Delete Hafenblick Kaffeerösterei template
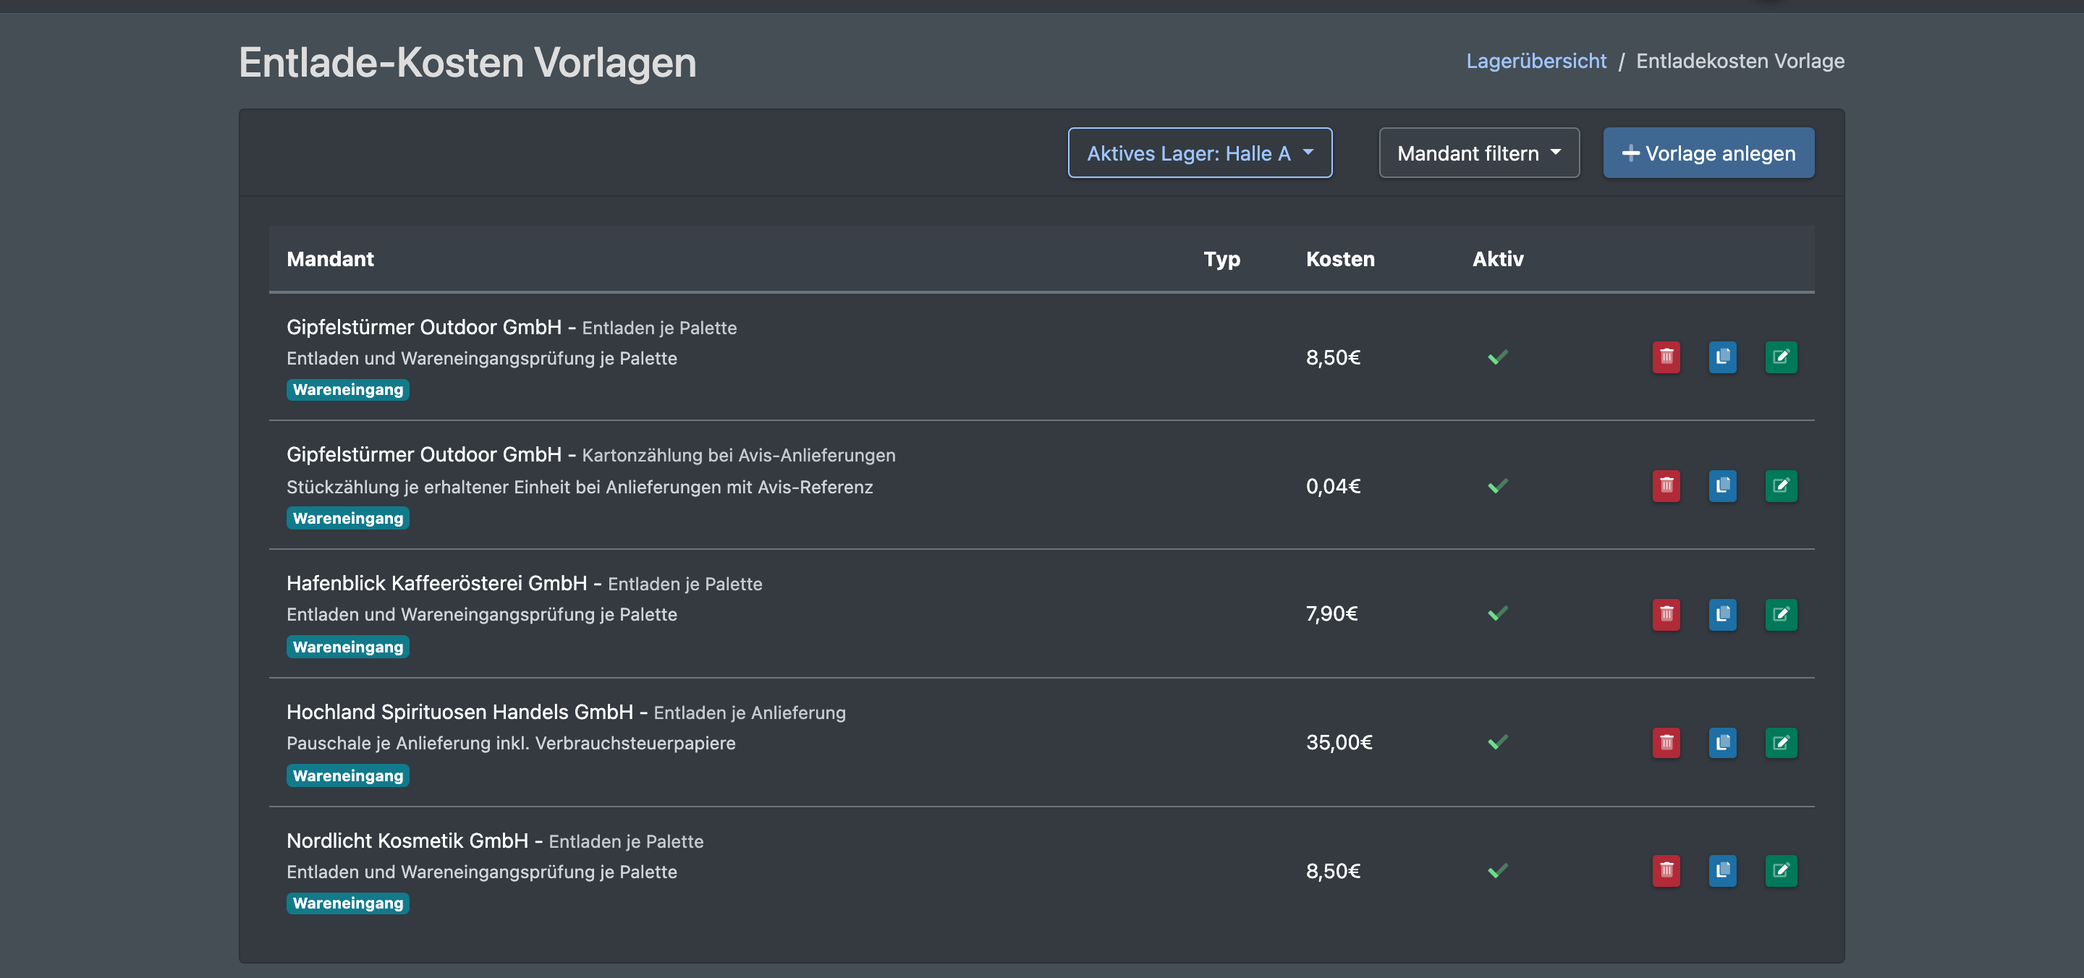 pyautogui.click(x=1666, y=614)
